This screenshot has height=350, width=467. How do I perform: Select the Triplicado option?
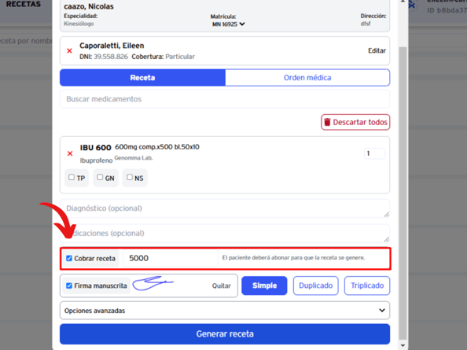[367, 286]
